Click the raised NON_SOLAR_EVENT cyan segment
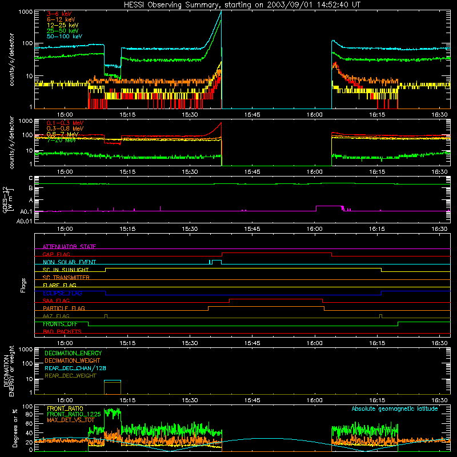This screenshot has width=457, height=457. [217, 260]
